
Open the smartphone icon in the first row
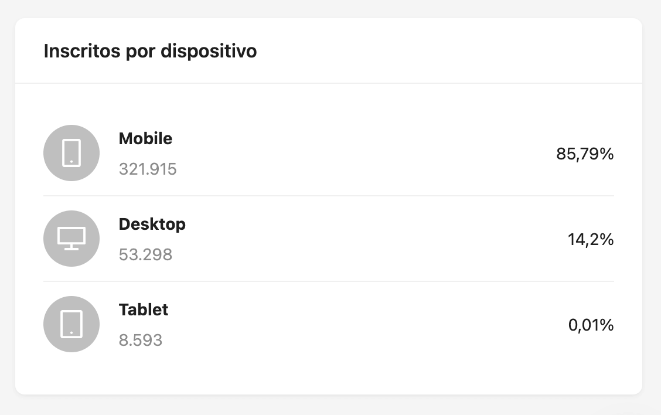pyautogui.click(x=71, y=153)
